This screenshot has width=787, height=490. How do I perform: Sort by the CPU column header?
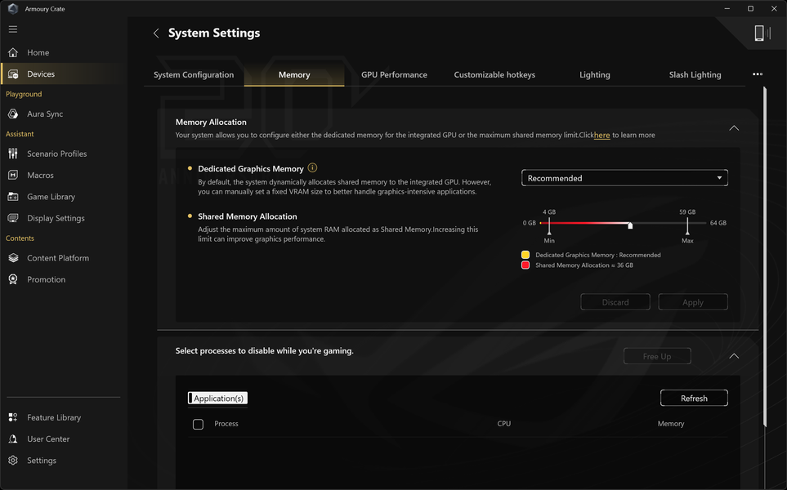pos(504,424)
